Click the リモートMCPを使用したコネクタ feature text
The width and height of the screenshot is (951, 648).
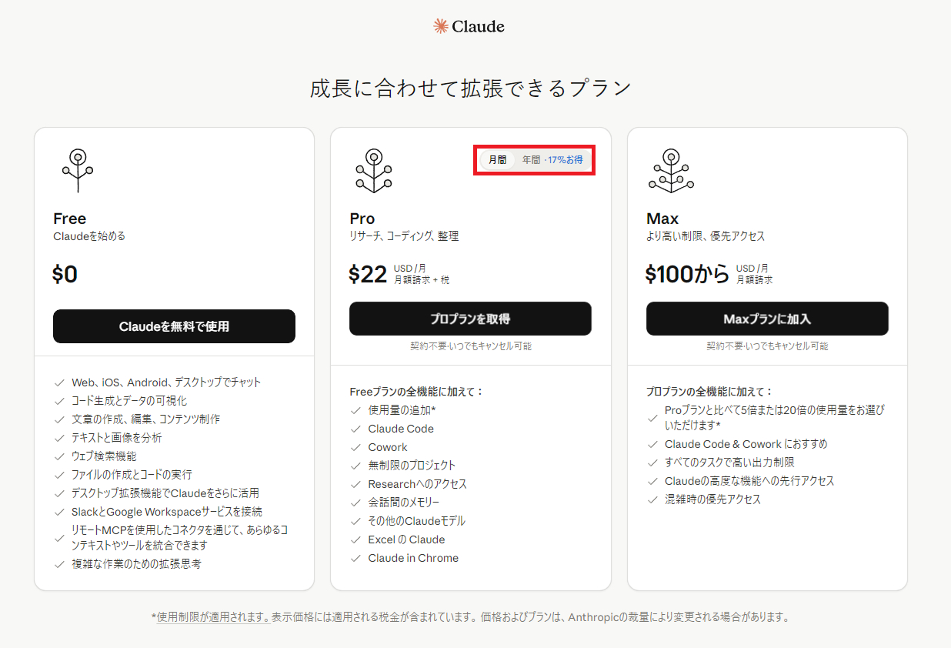point(180,538)
